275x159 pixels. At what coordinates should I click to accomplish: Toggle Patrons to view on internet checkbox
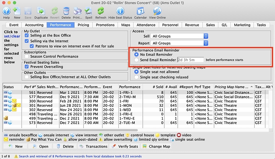pyautogui.click(x=32, y=46)
